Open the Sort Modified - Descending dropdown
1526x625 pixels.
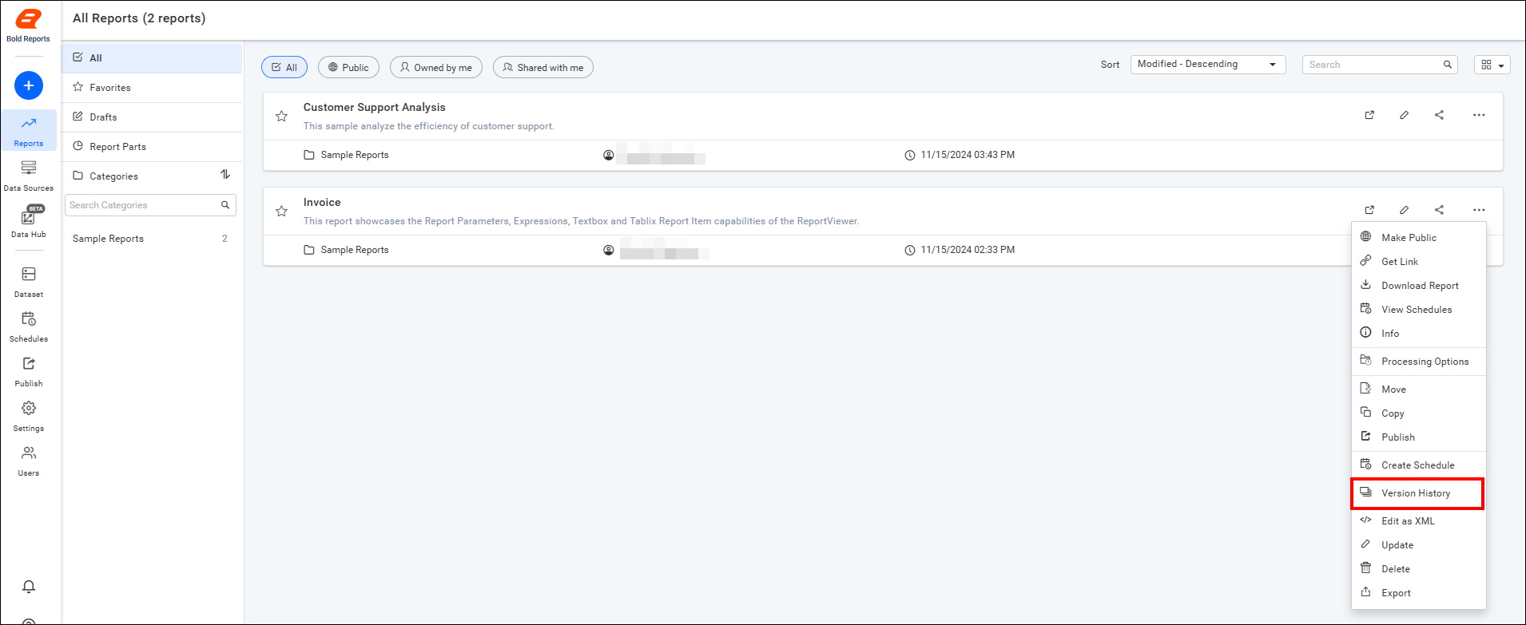click(x=1207, y=65)
